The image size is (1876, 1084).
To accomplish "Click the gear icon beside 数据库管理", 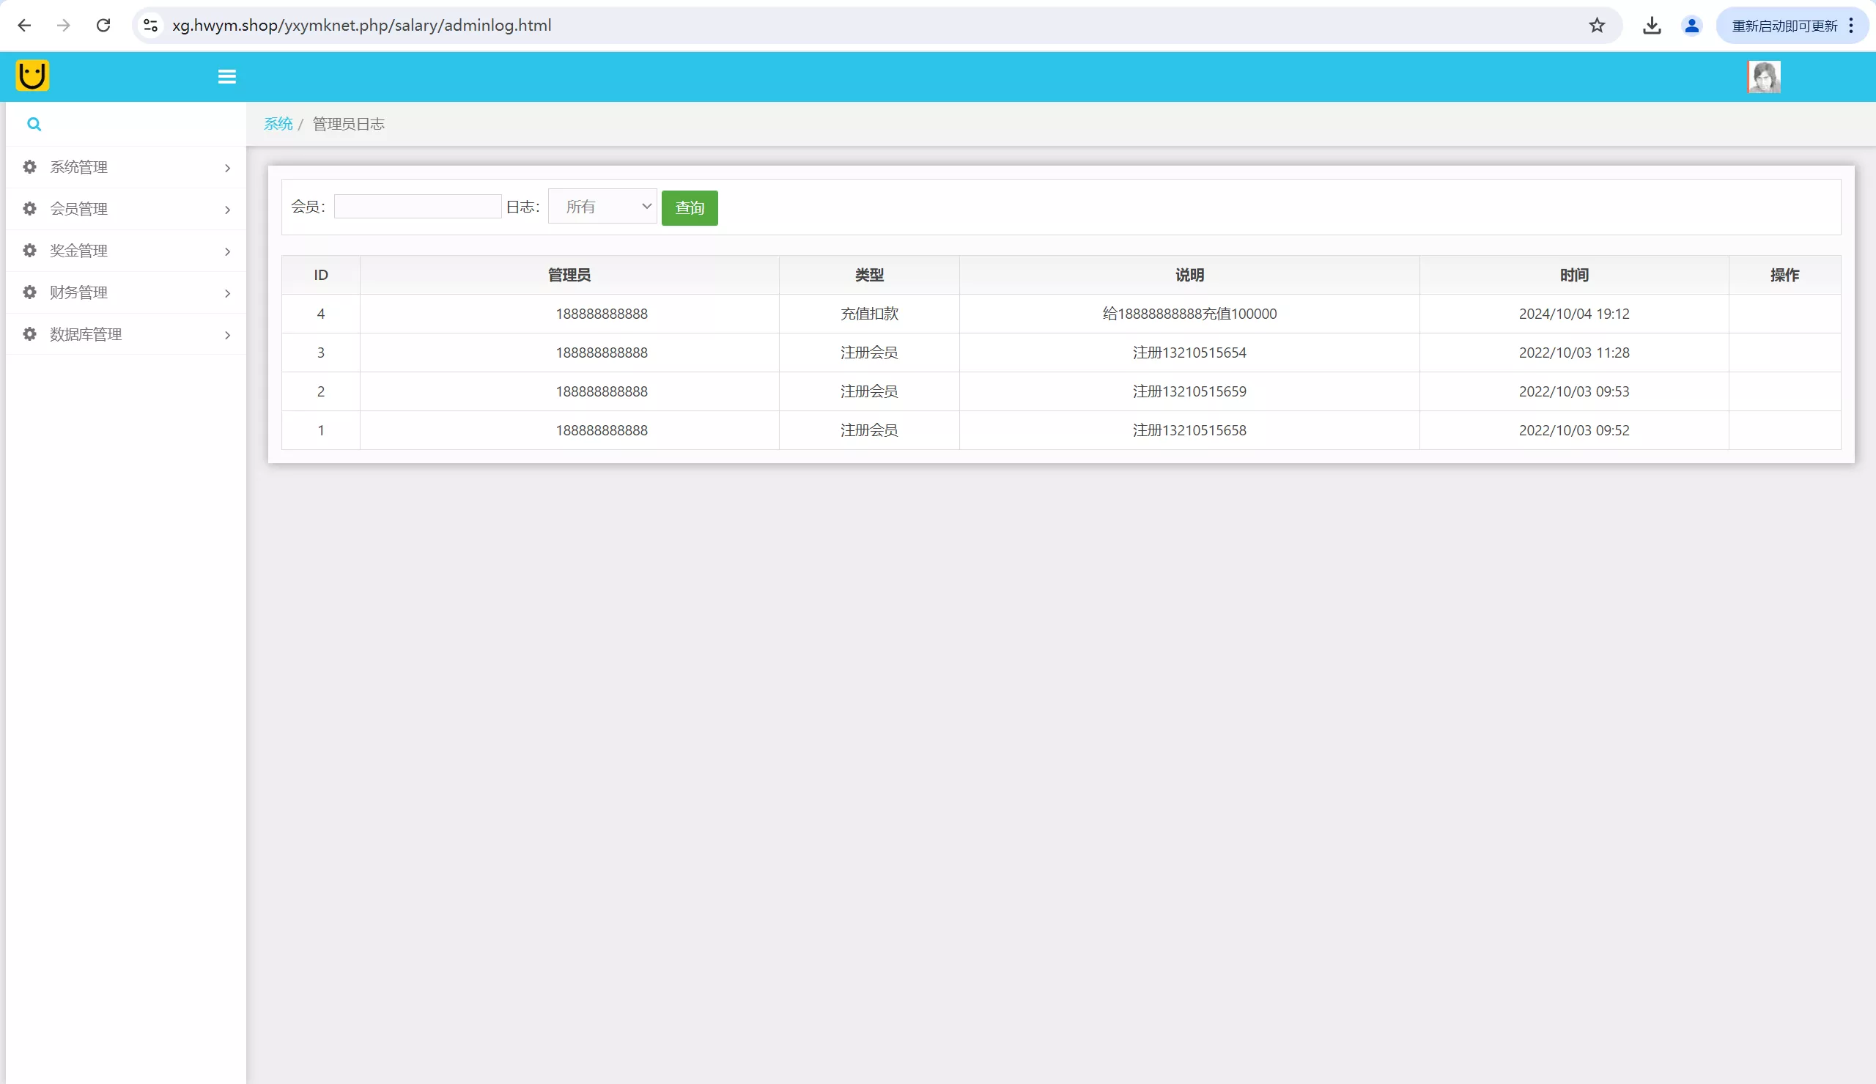I will point(30,334).
